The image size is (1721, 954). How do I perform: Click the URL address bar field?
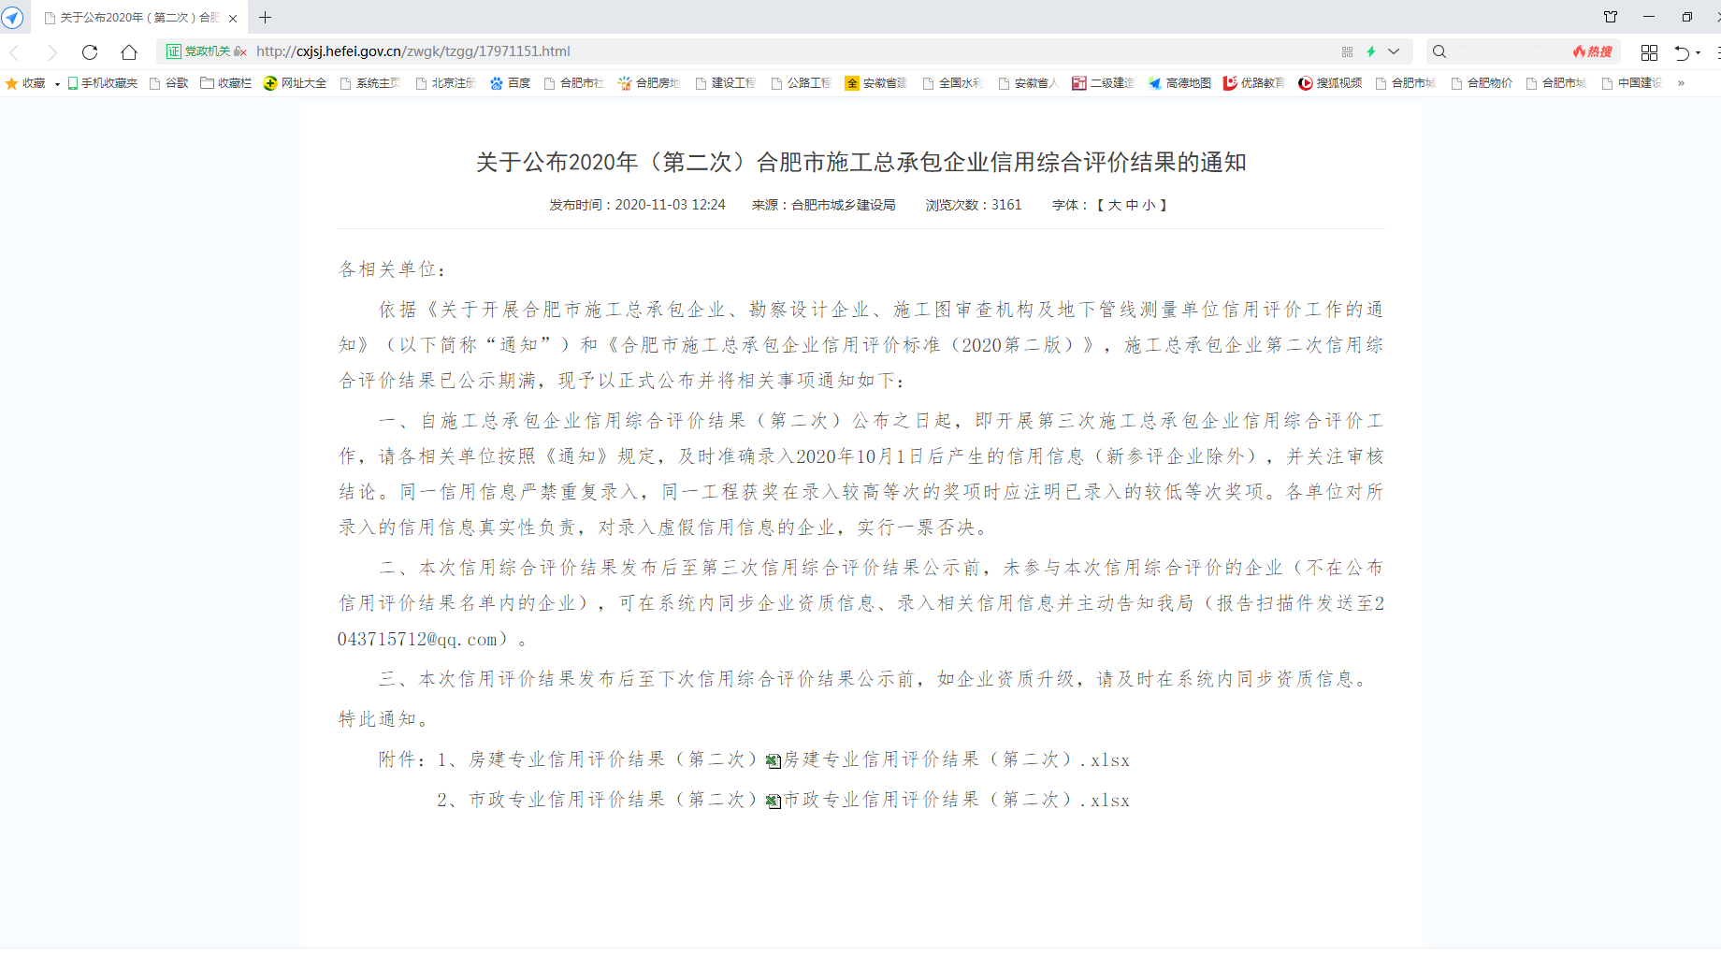pos(748,51)
